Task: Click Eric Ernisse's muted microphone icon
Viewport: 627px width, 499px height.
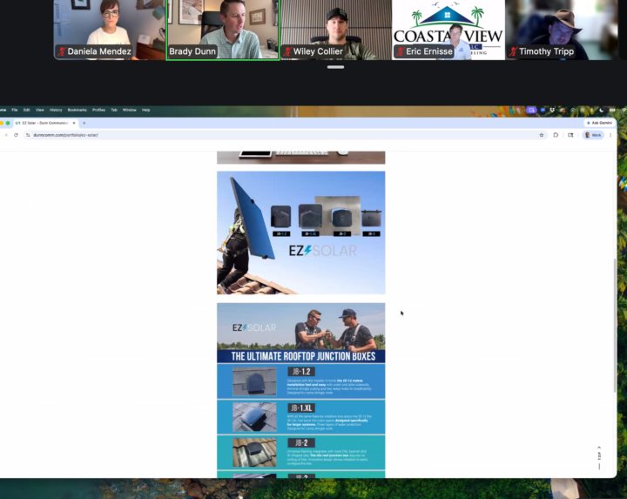Action: coord(401,51)
